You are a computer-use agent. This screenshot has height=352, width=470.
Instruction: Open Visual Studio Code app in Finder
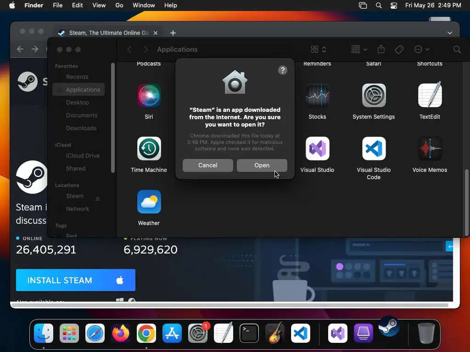pyautogui.click(x=374, y=149)
